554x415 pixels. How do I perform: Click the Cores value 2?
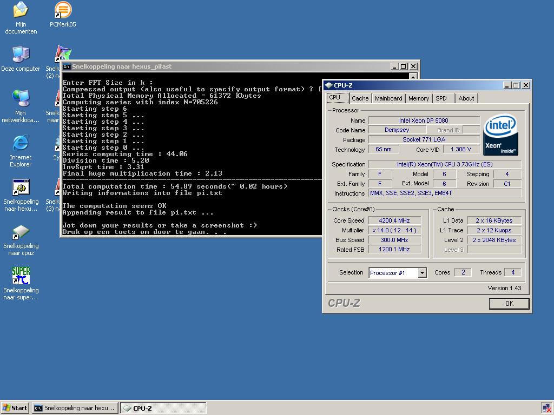click(x=463, y=272)
